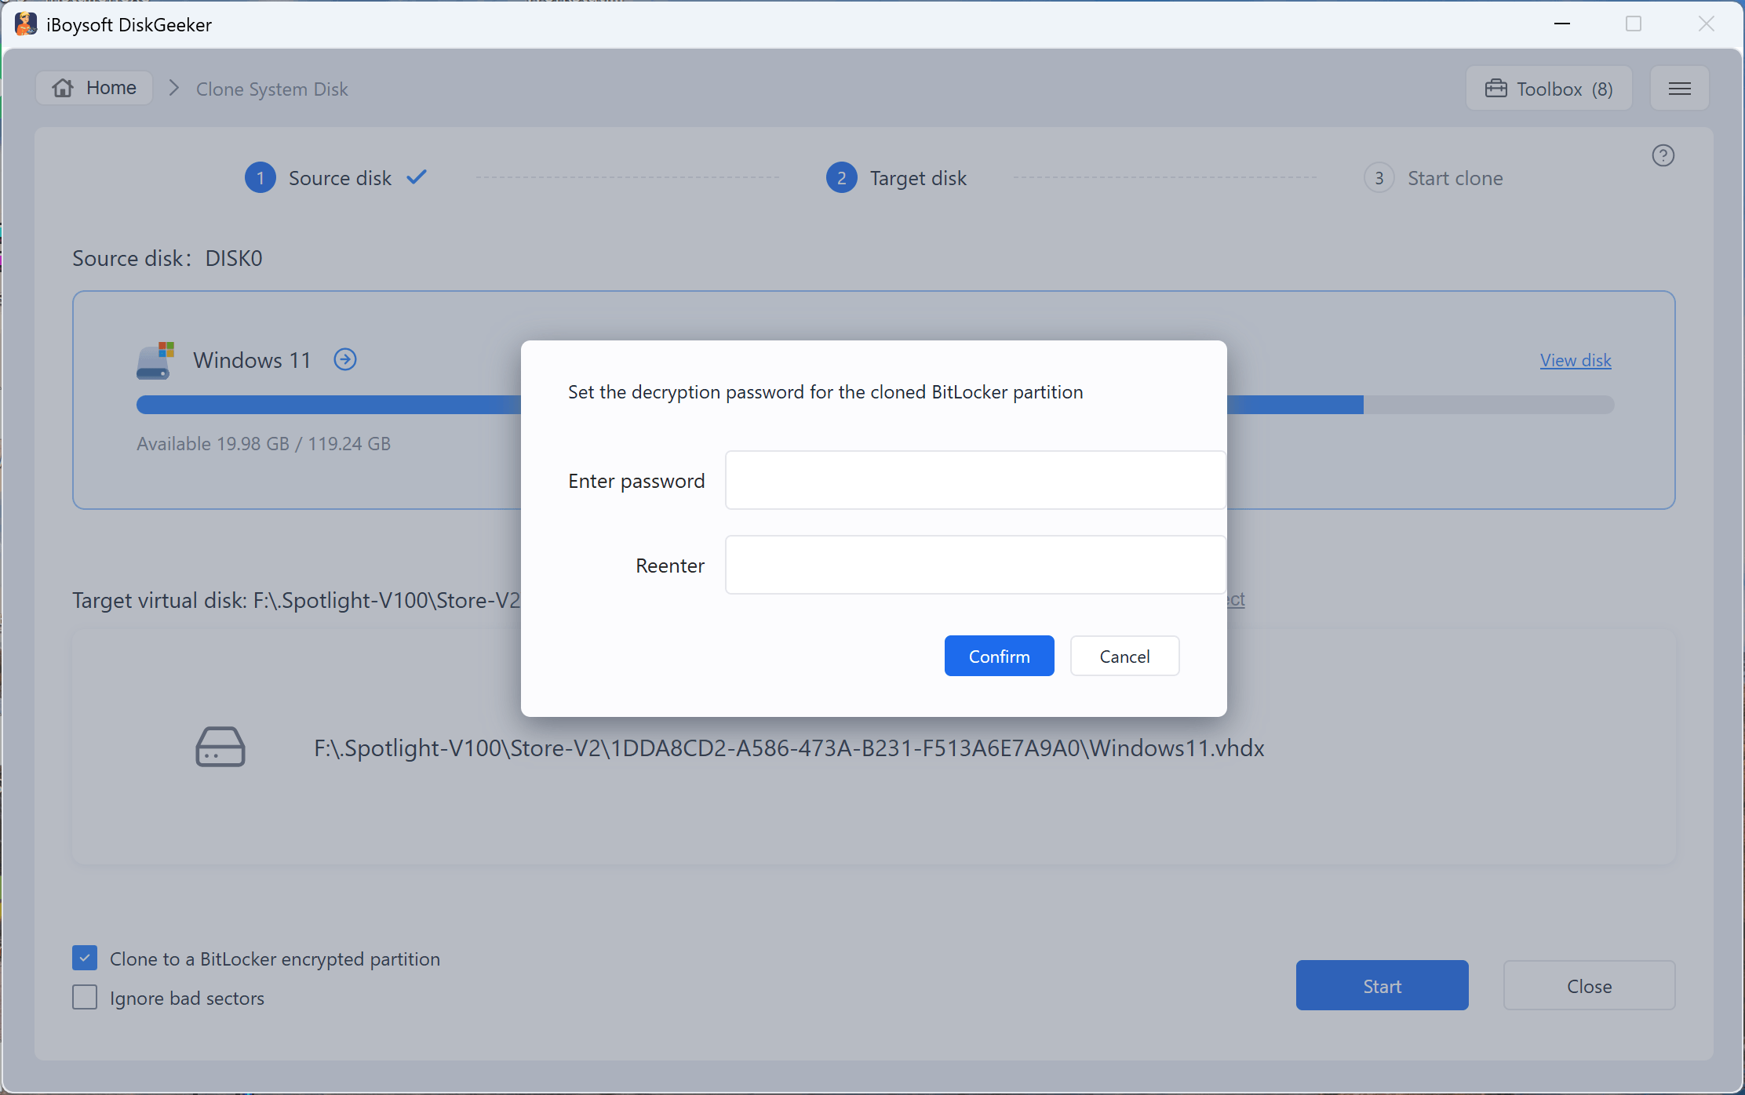Click the step 2 Target disk circle
1745x1095 pixels.
click(841, 178)
